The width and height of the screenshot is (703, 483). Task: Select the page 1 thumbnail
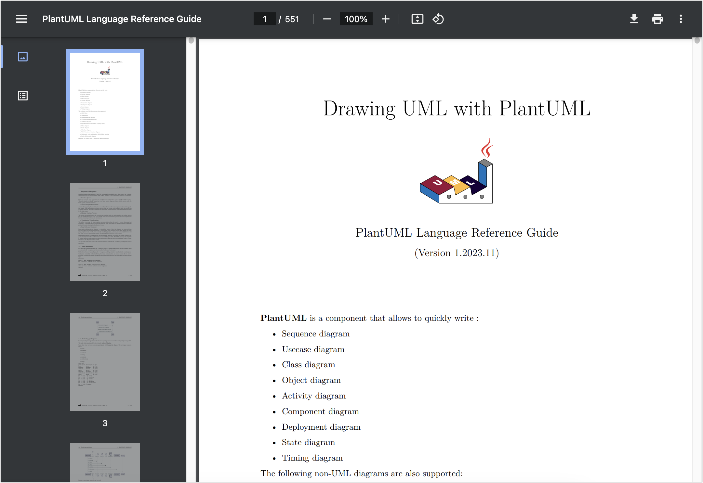[105, 102]
